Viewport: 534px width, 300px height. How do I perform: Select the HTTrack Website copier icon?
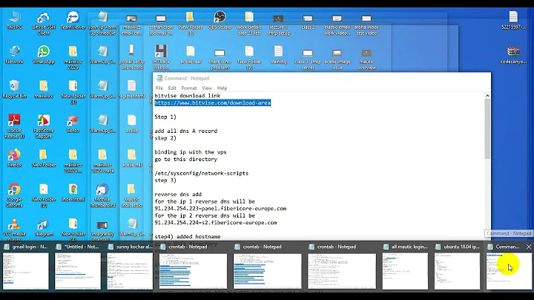pyautogui.click(x=161, y=58)
